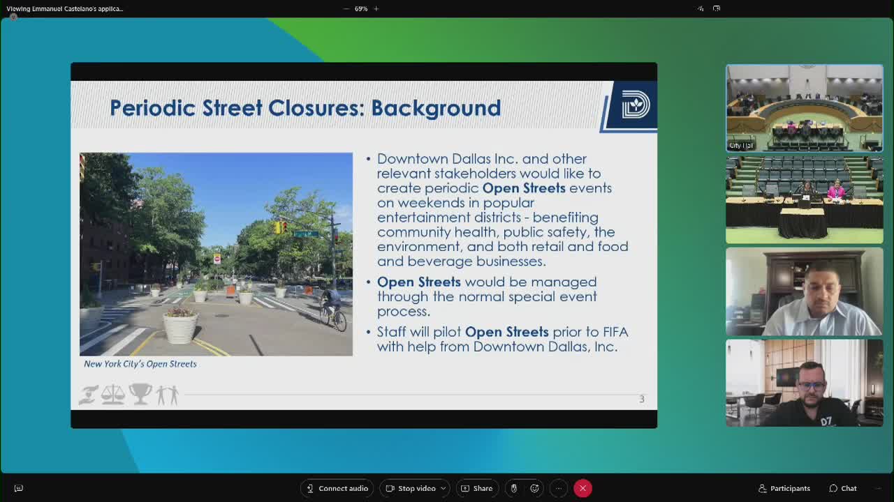This screenshot has height=502, width=894.
Task: Click the 69% zoom level
Action: tap(361, 8)
